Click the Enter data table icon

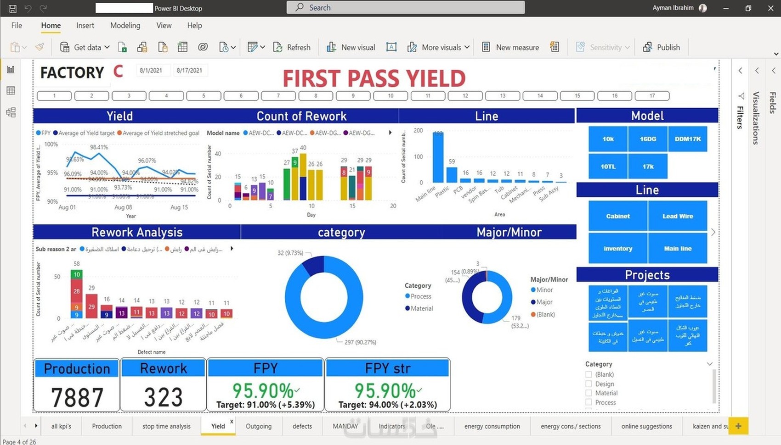(182, 47)
